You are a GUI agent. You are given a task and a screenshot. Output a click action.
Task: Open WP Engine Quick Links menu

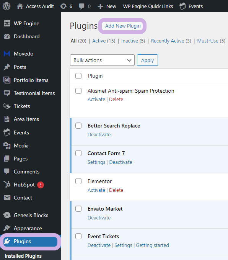point(148,6)
